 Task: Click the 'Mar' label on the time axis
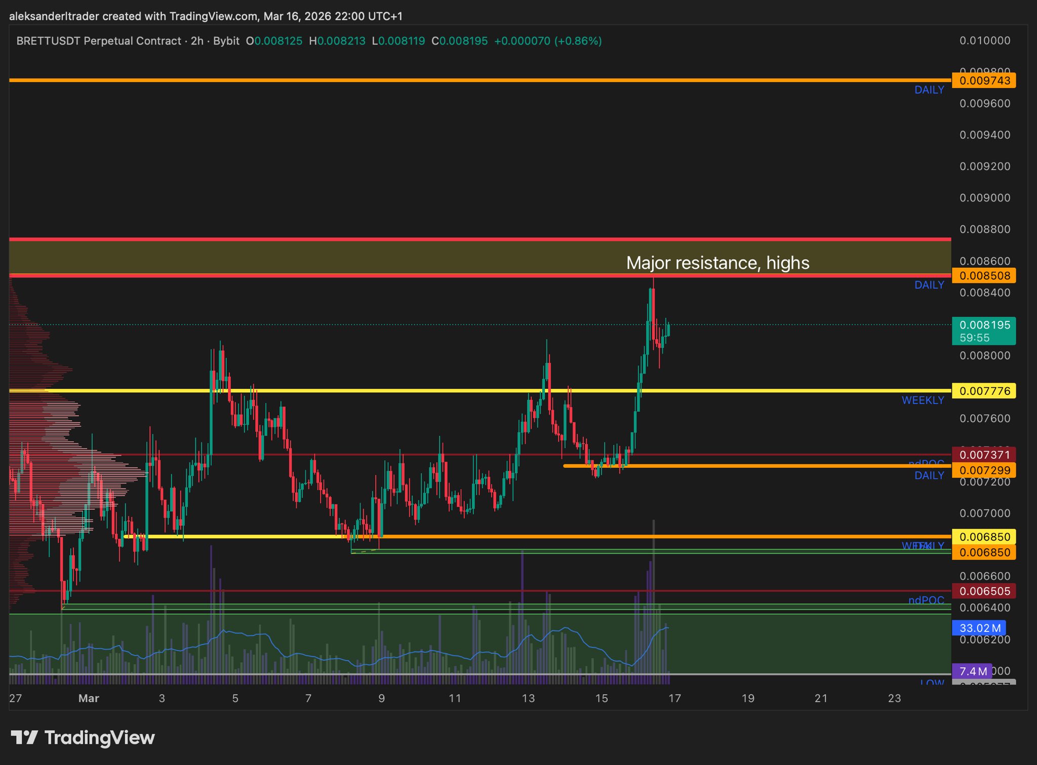(89, 698)
